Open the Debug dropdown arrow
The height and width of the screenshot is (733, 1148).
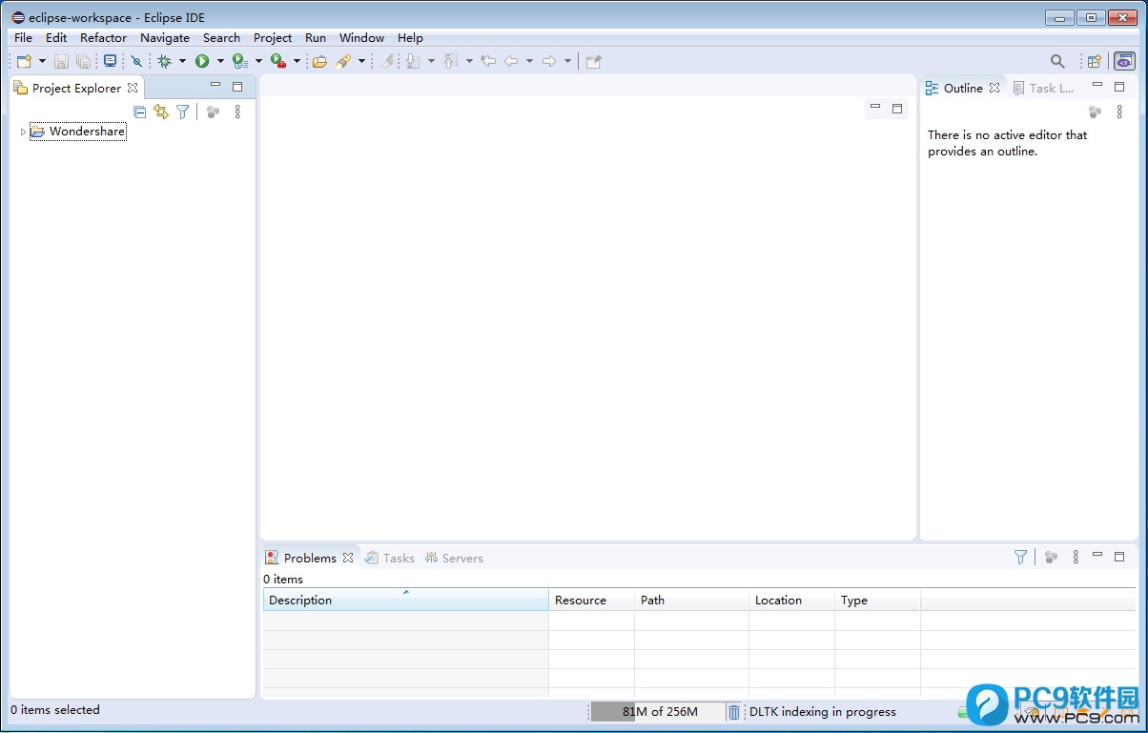pos(182,61)
